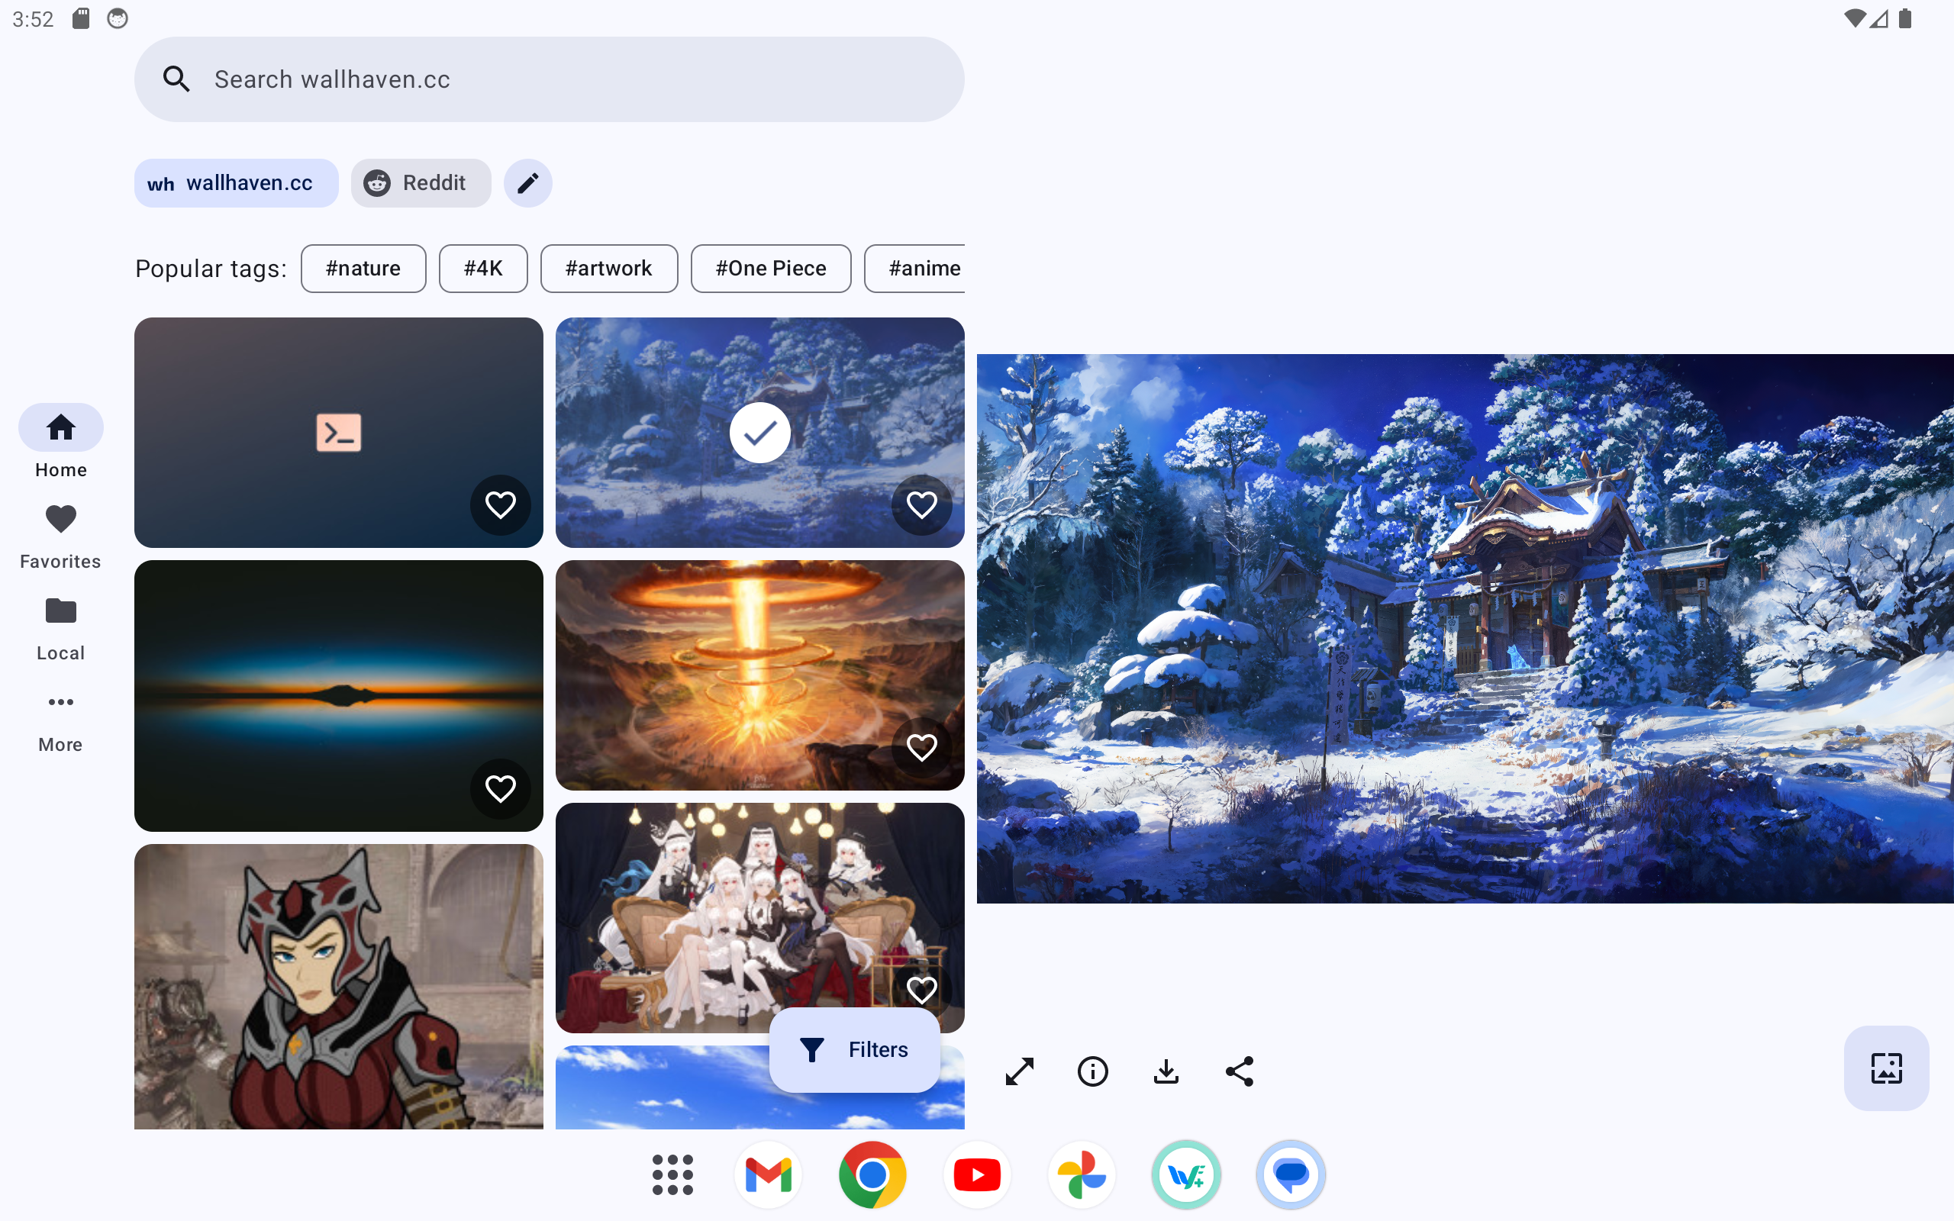
Task: Expand the More navigation menu
Action: click(60, 718)
